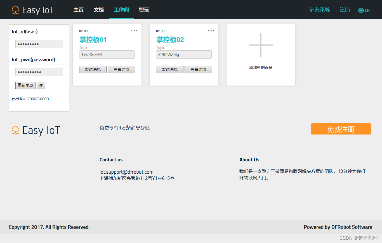
Task: Click the 免费注册 orange button
Action: (x=341, y=129)
